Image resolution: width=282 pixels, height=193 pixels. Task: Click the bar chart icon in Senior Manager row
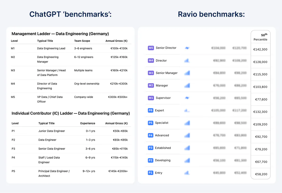187,73
